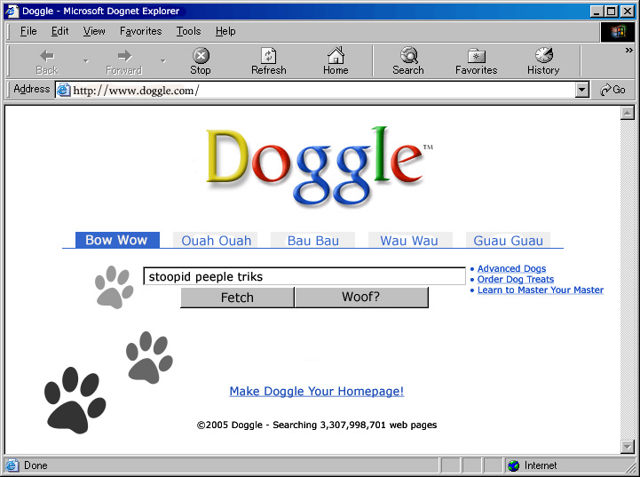640x477 pixels.
Task: Open the Favorites folder toolbar icon
Action: tap(477, 55)
